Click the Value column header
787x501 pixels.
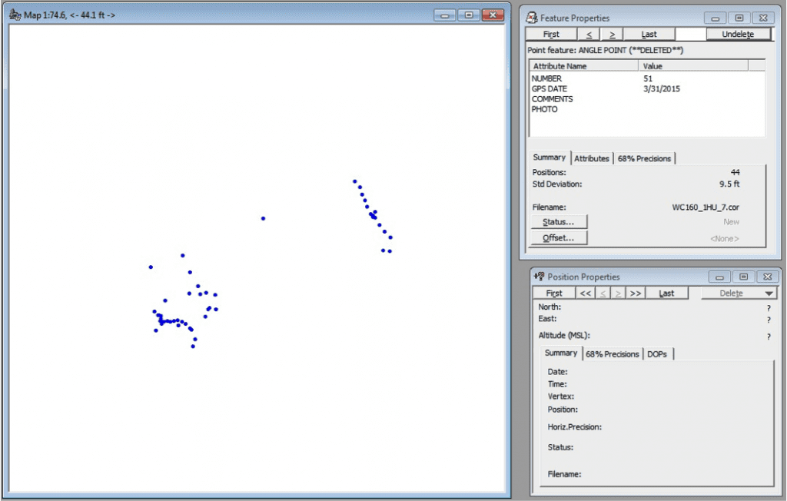[x=694, y=66]
